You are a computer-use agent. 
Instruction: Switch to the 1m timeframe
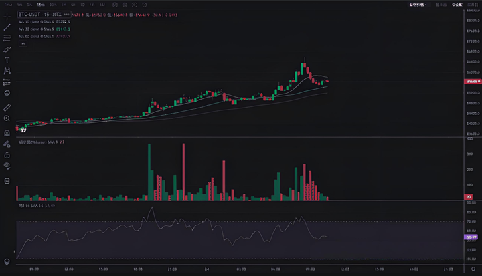(x=19, y=5)
